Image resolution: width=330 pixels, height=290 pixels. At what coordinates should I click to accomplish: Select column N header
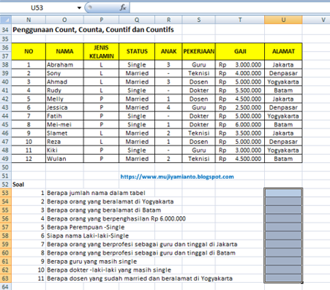[x=29, y=20]
